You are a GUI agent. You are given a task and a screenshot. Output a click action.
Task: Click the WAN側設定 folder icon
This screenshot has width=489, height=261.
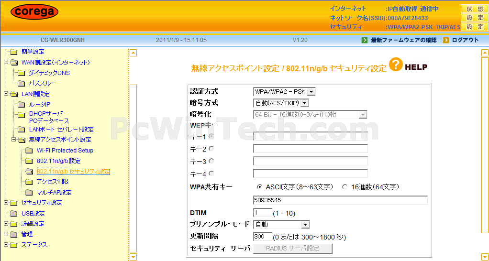[x=14, y=63]
